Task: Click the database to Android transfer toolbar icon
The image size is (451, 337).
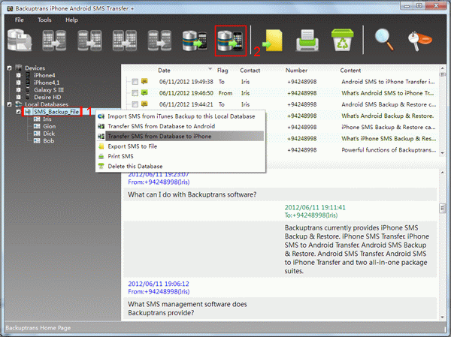Action: 195,41
